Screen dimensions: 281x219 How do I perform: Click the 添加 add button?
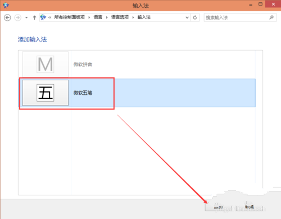coord(219,207)
